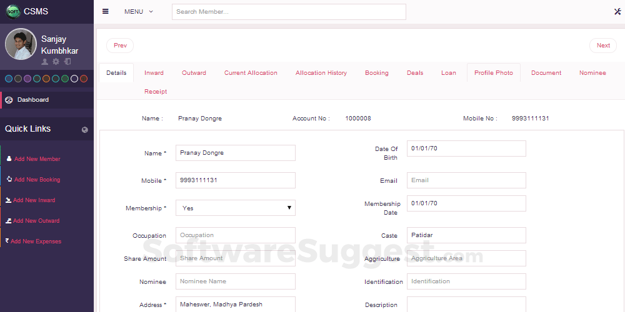Click the logout icon under the username
The image size is (625, 312).
pos(67,62)
